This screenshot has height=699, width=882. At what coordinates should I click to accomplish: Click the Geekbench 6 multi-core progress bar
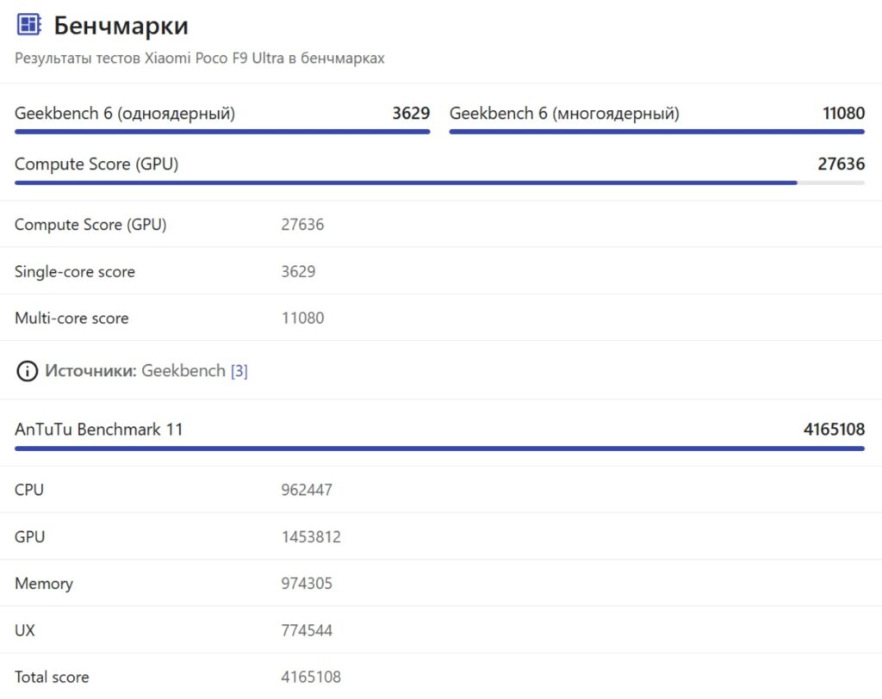(656, 132)
